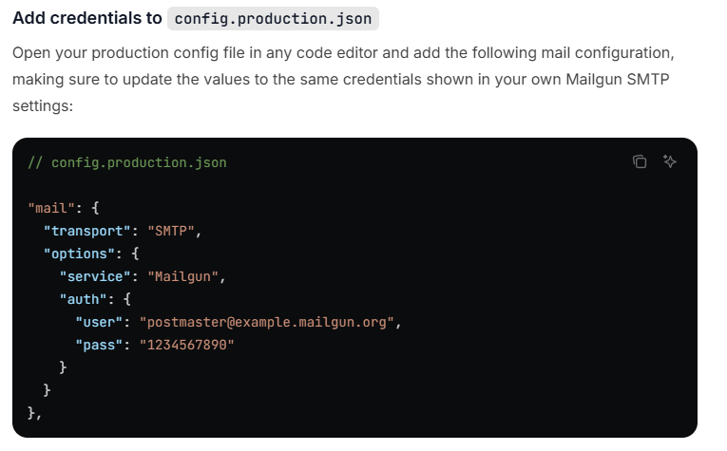This screenshot has width=727, height=451.
Task: Click the word "settings:" in the paragraph
Action: click(x=43, y=106)
